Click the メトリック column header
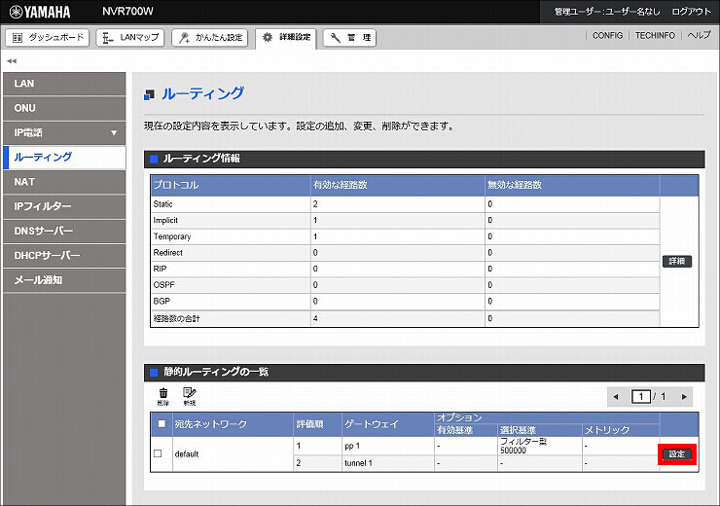The image size is (720, 506). pyautogui.click(x=621, y=430)
